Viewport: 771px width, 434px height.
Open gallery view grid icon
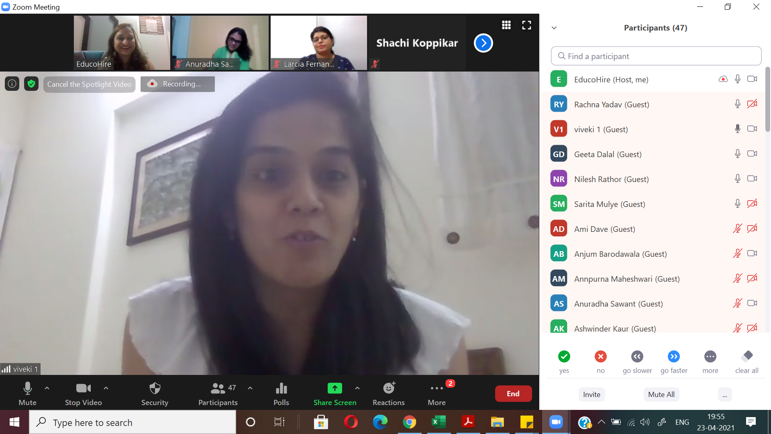tap(506, 25)
